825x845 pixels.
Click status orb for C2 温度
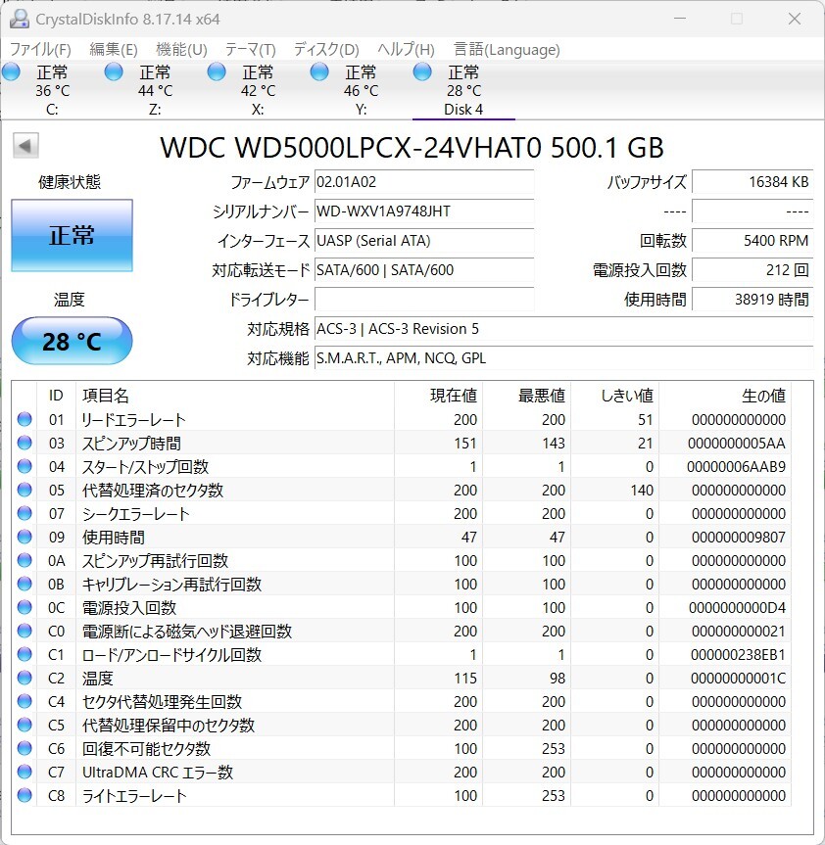[24, 678]
